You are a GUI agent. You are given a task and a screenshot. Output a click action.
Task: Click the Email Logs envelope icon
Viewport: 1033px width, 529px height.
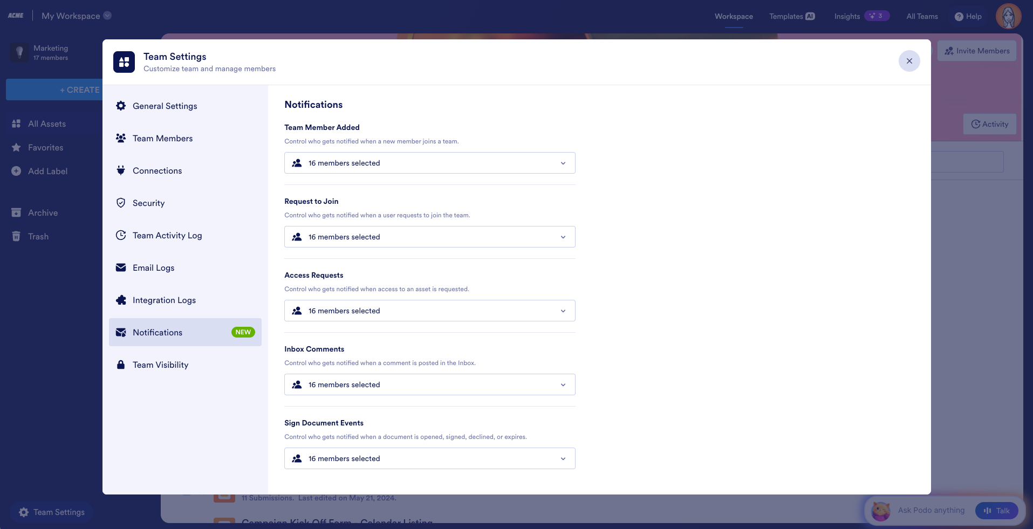pyautogui.click(x=121, y=267)
